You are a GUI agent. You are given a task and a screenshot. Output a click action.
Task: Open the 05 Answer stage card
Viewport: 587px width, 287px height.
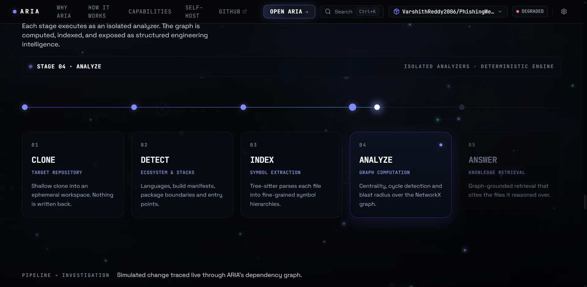pyautogui.click(x=510, y=175)
